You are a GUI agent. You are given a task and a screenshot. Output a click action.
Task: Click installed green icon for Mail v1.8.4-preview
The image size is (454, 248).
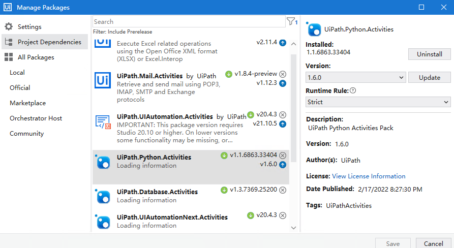tap(229, 74)
